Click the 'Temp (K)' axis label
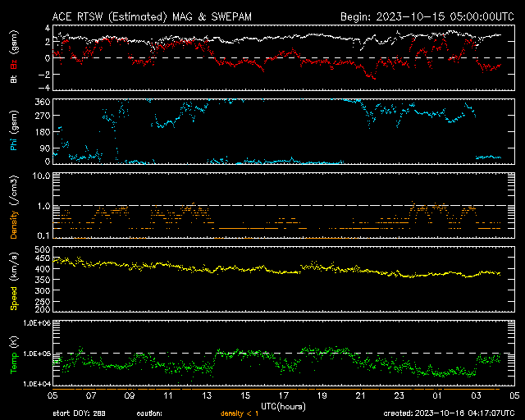 coord(14,354)
